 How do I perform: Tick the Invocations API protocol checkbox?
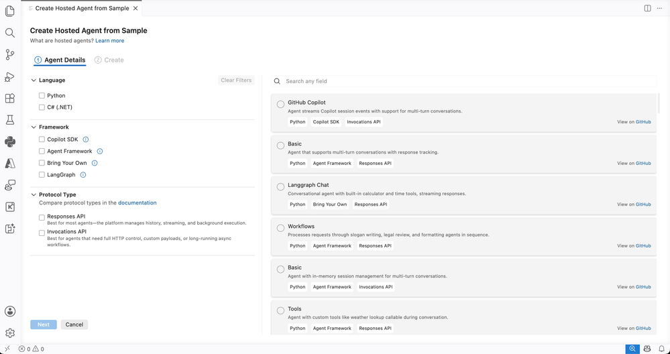42,233
